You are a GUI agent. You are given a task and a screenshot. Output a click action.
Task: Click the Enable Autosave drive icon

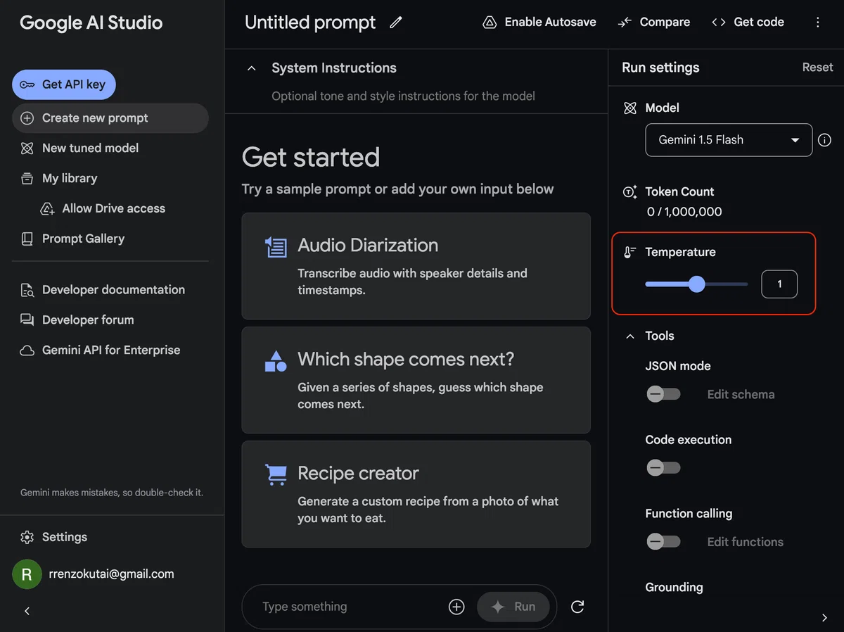[490, 23]
